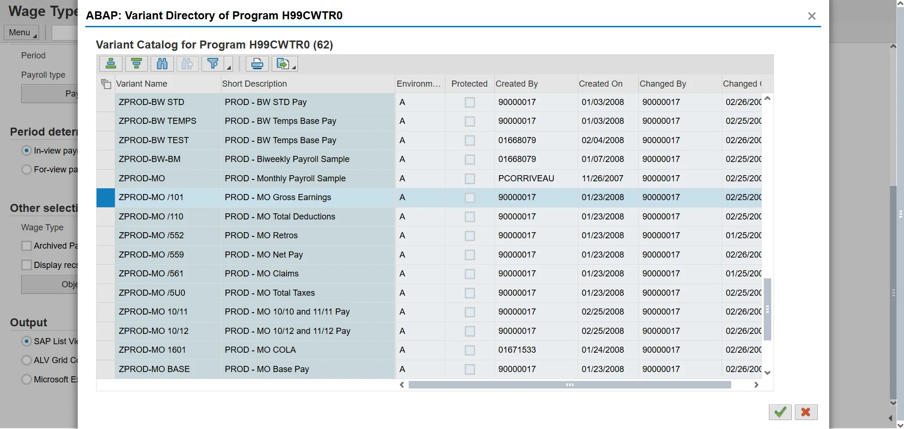Click the Sort Ascending toolbar icon
Viewport: 904px width, 429px height.
point(111,64)
